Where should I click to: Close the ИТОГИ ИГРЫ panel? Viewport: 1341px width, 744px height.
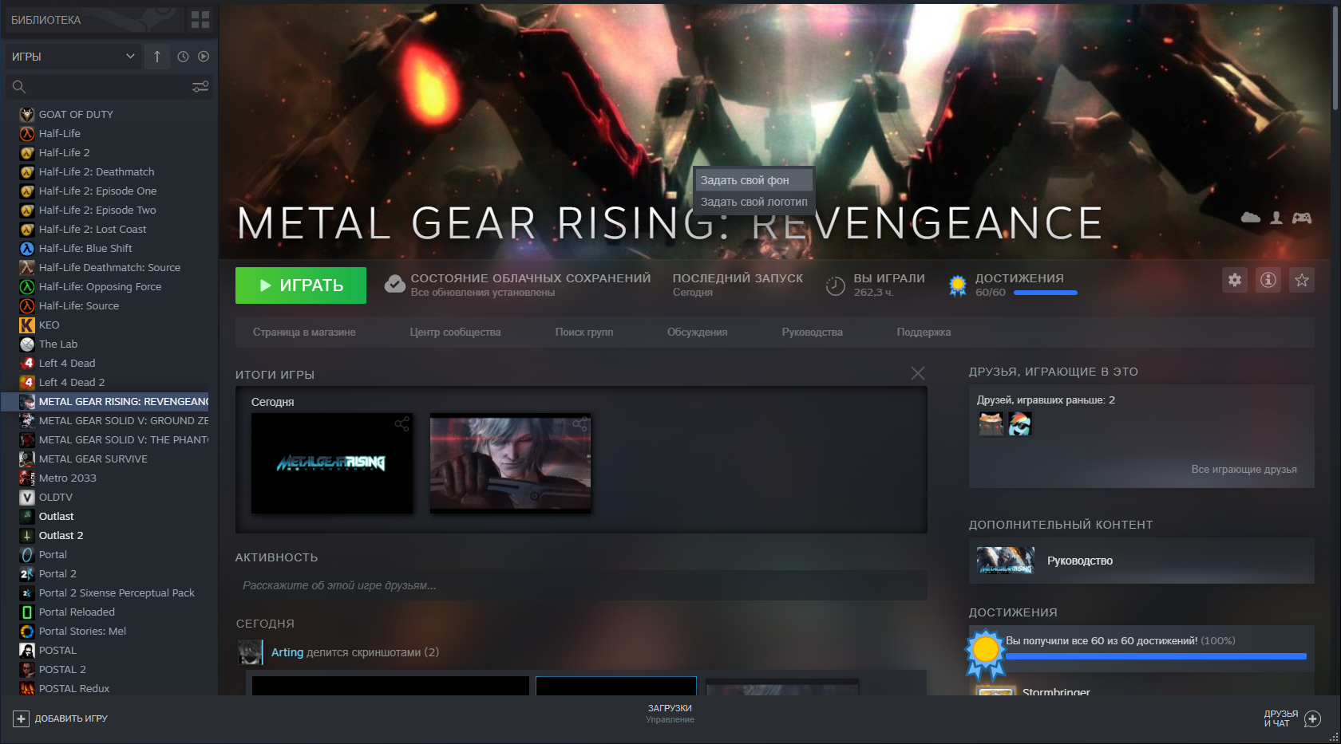click(918, 373)
